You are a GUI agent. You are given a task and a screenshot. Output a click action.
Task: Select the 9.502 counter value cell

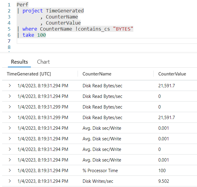pos(163,181)
